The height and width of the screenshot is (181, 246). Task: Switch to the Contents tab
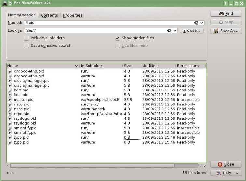(x=49, y=15)
